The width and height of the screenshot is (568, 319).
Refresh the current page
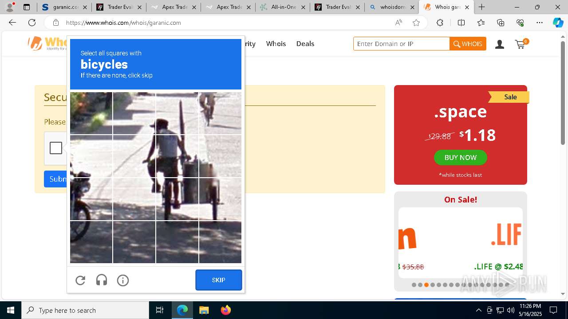(32, 23)
